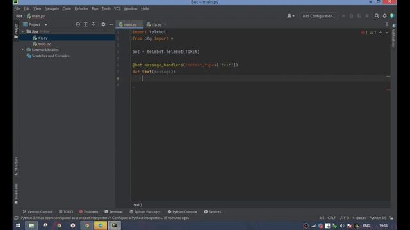Open the Run menu
Image resolution: width=410 pixels, height=230 pixels.
tap(95, 8)
